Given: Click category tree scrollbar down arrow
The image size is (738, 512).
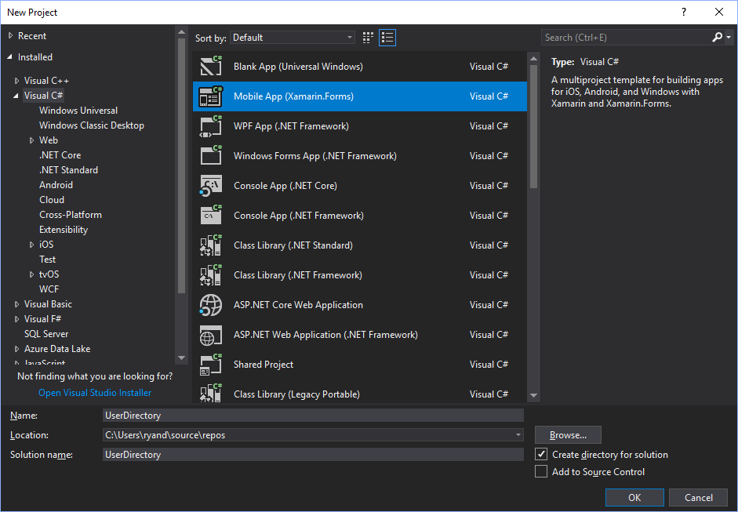Looking at the screenshot, I should (x=181, y=358).
